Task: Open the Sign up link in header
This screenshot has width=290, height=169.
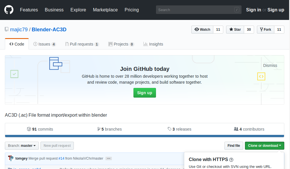Action: pyautogui.click(x=276, y=10)
